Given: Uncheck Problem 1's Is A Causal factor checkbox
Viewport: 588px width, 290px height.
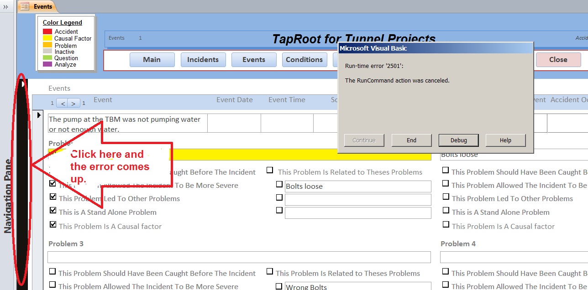Looking at the screenshot, I should (53, 224).
